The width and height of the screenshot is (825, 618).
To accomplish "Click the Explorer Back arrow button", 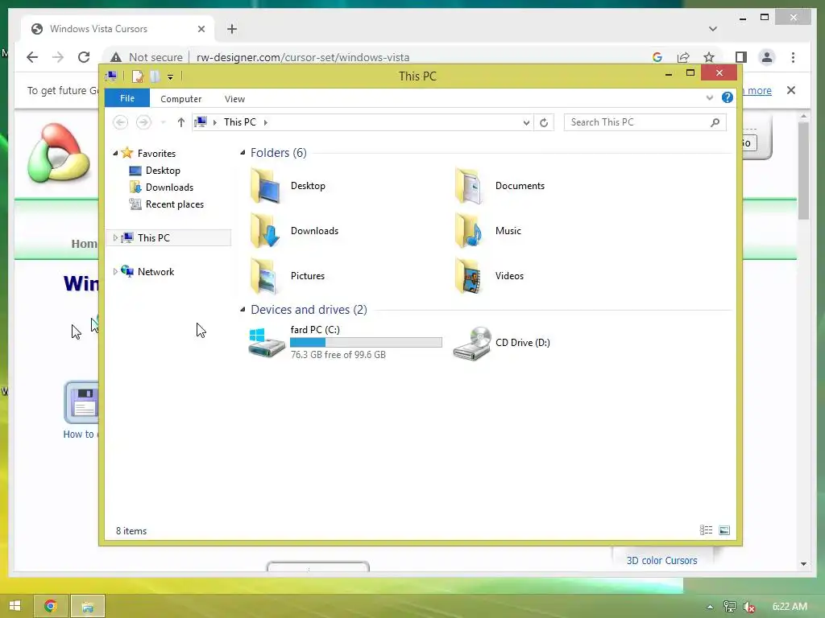I will (121, 122).
